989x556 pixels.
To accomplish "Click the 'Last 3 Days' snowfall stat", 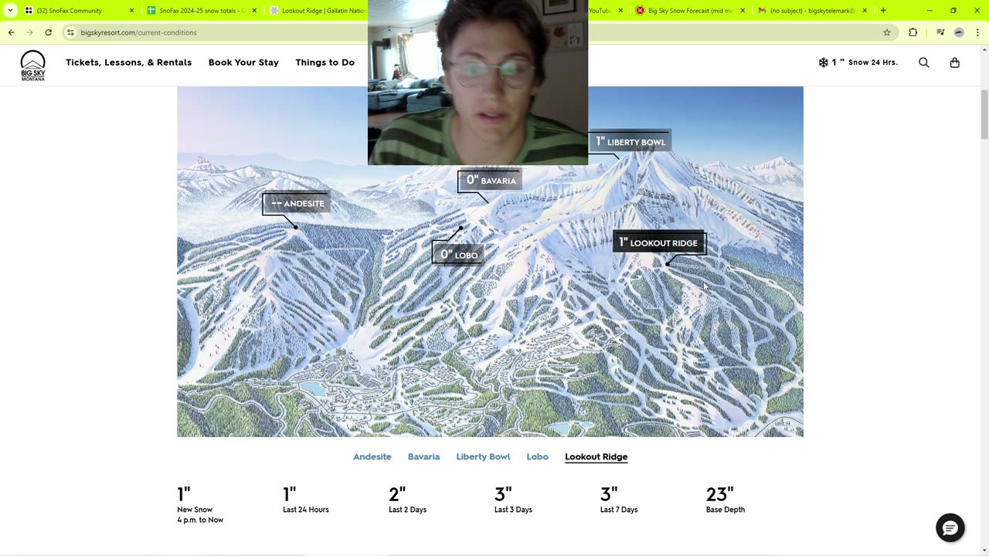I will (x=513, y=500).
